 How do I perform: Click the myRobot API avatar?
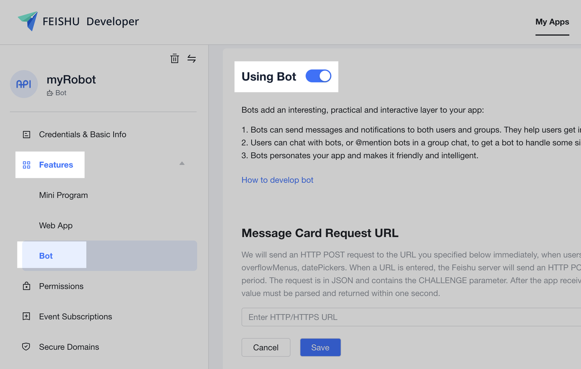[24, 84]
